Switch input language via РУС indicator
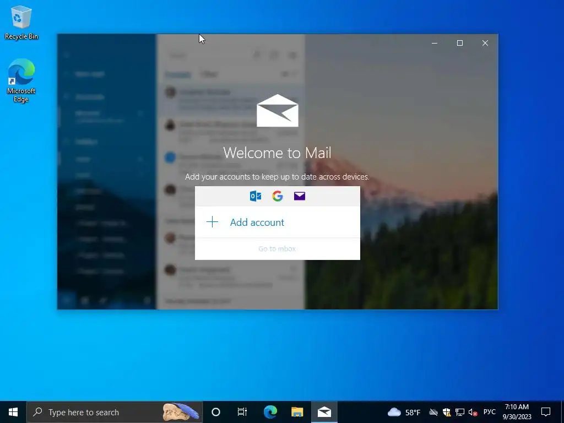Screen dimensions: 564x423 tap(489, 412)
